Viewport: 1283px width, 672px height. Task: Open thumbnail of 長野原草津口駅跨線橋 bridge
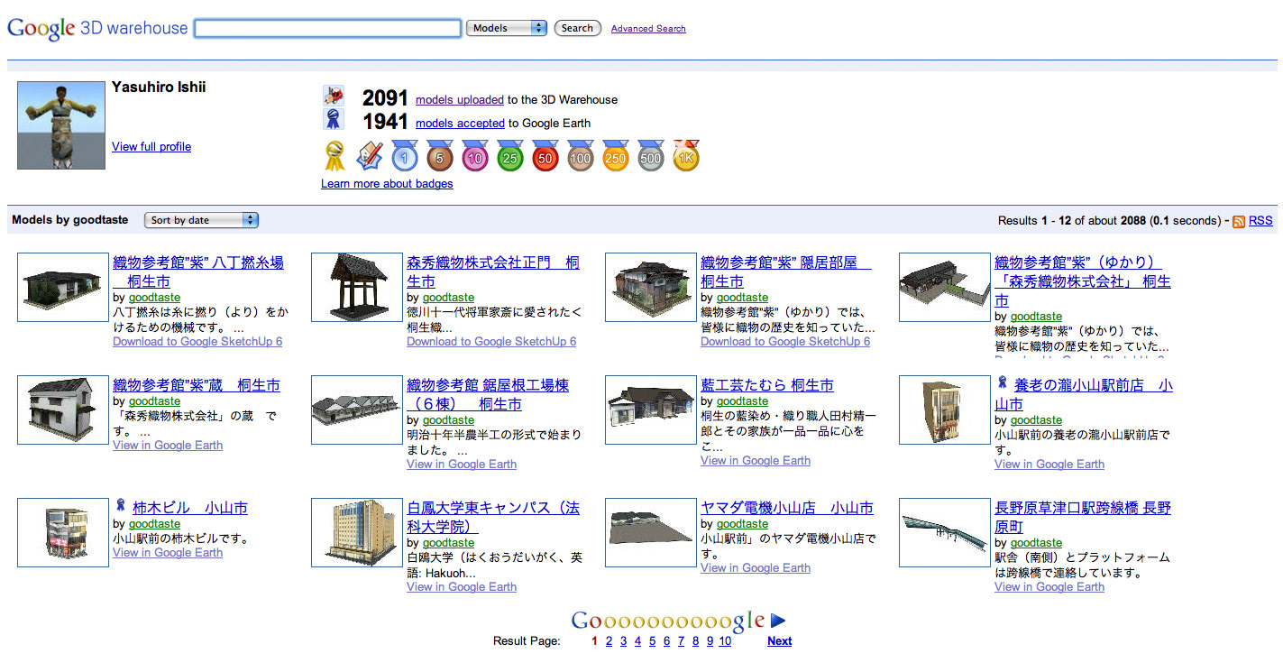click(x=944, y=532)
